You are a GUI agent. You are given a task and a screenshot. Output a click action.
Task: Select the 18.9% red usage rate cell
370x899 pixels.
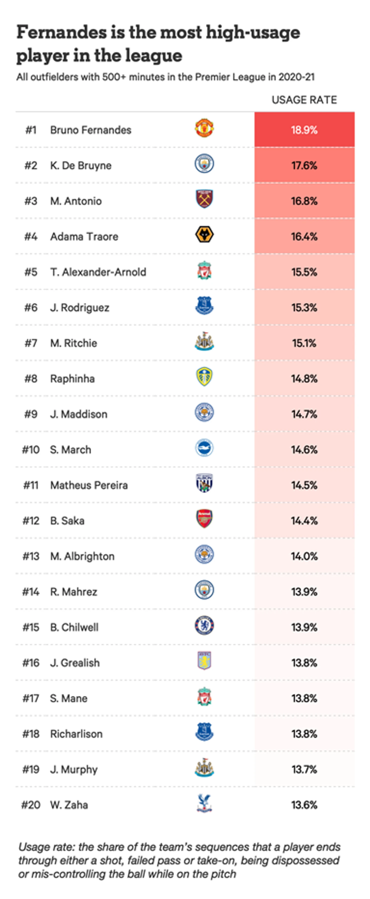304,130
